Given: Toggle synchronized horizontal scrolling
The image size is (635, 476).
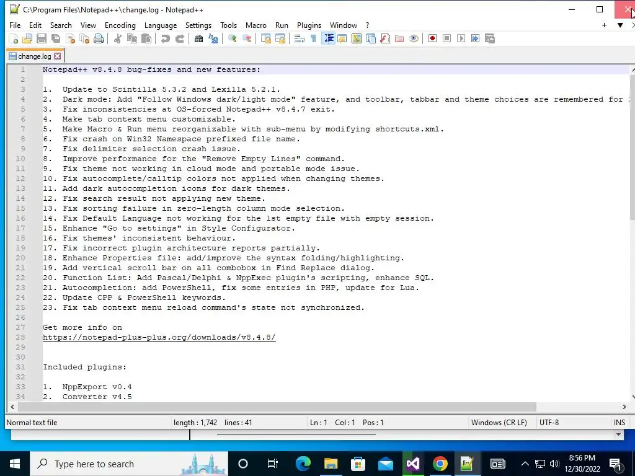Looking at the screenshot, I should 280,39.
